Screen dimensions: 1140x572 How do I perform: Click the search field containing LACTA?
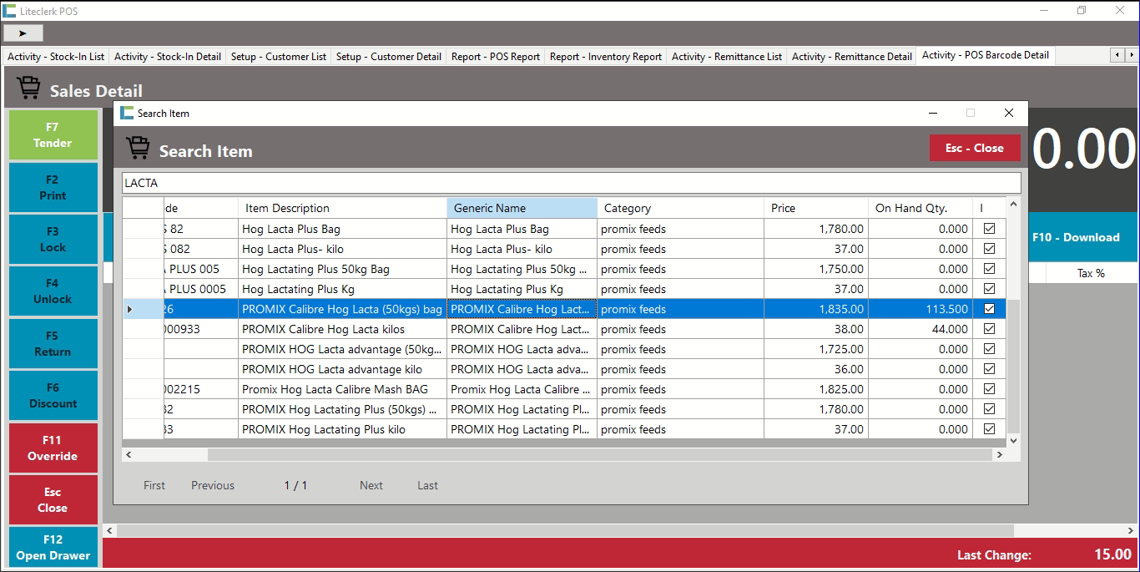tap(572, 183)
